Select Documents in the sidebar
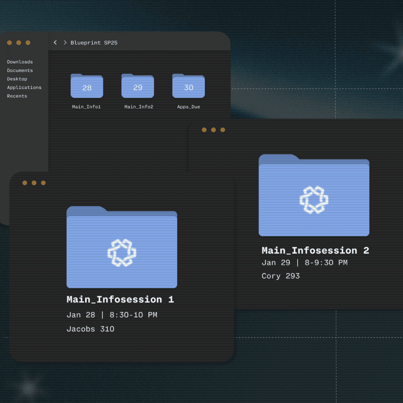Image resolution: width=403 pixels, height=403 pixels. coord(20,71)
